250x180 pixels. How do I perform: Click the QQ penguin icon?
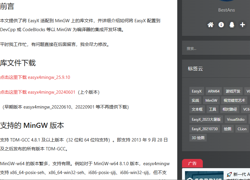(232, 25)
